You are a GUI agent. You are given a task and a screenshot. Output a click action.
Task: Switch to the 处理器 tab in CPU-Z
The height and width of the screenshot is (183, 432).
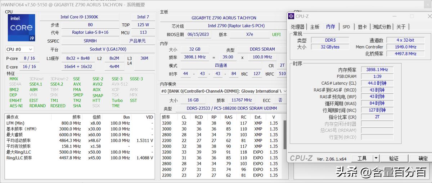tap(298, 27)
